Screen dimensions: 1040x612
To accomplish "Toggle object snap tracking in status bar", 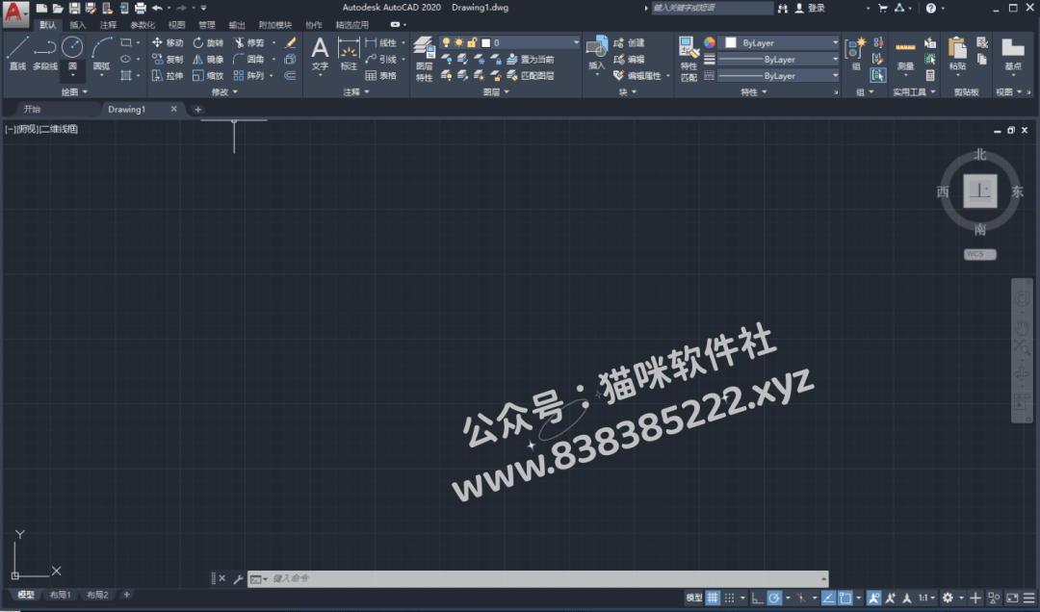I will coord(828,598).
